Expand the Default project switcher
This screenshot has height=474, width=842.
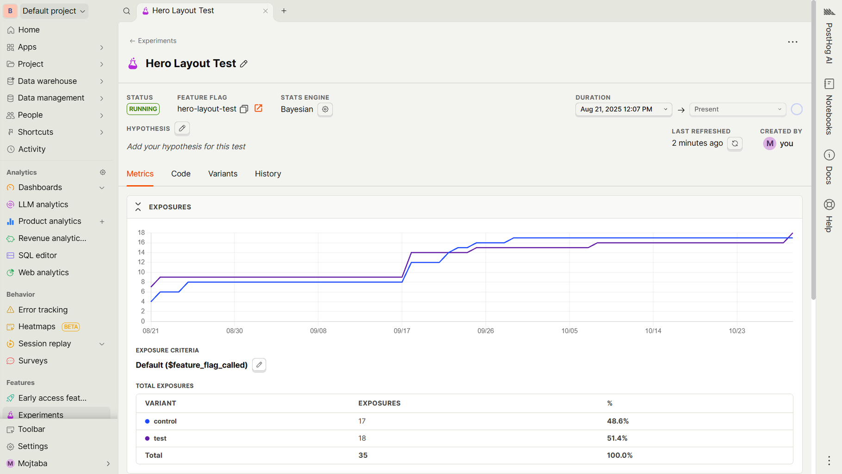[54, 11]
